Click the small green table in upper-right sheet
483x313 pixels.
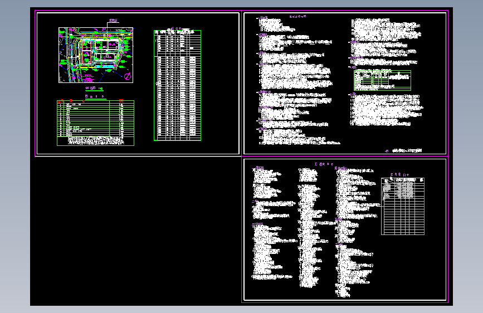[382, 80]
